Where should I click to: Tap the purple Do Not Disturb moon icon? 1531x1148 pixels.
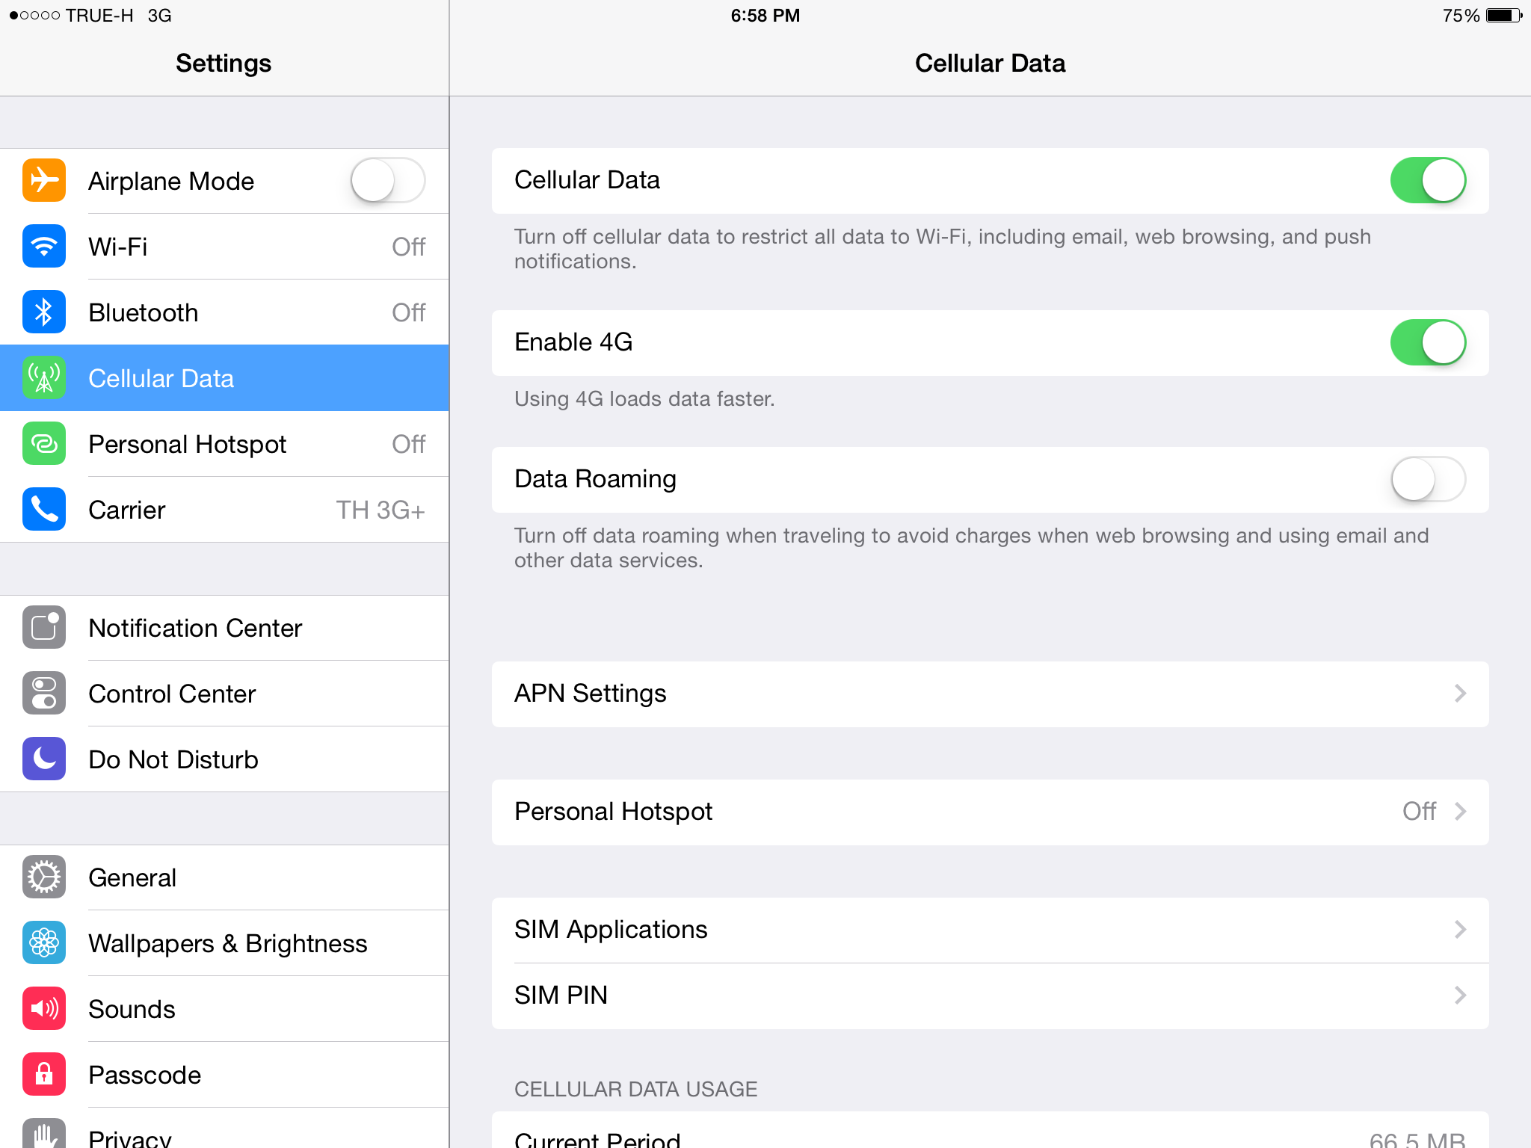click(x=44, y=759)
